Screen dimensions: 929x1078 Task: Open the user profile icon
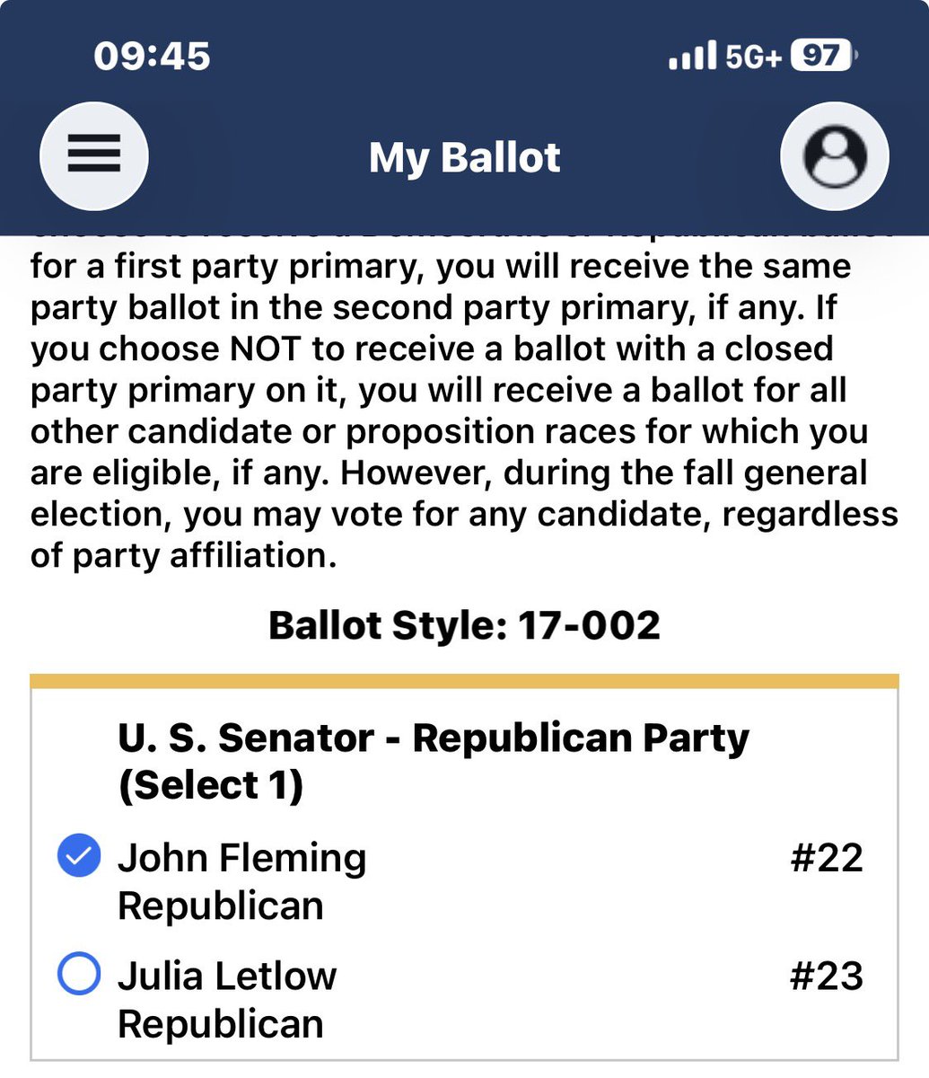tap(835, 156)
